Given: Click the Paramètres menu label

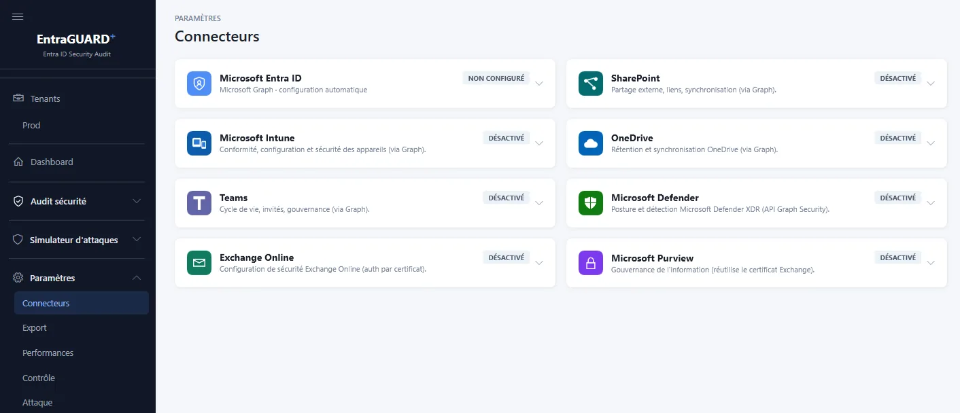Looking at the screenshot, I should point(52,278).
